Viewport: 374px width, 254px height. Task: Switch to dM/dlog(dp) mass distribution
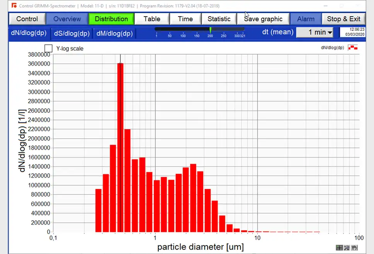(114, 34)
